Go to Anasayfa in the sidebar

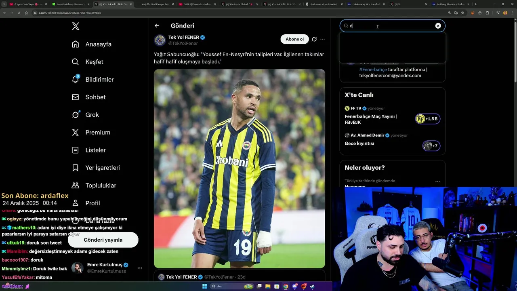(x=91, y=44)
